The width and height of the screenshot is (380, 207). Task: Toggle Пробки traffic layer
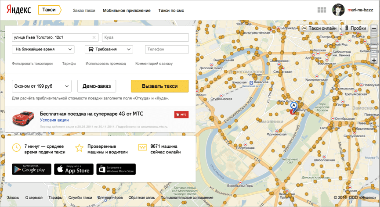tap(355, 28)
